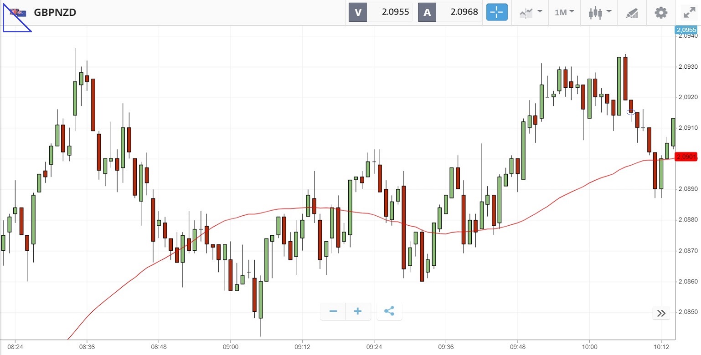Click the 2,0930 price axis label
The height and width of the screenshot is (355, 701).
pyautogui.click(x=686, y=67)
